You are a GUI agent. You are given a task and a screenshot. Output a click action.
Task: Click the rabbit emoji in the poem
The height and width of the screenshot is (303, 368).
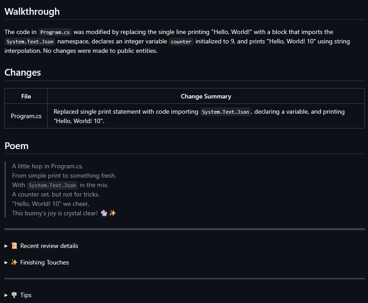[104, 213]
